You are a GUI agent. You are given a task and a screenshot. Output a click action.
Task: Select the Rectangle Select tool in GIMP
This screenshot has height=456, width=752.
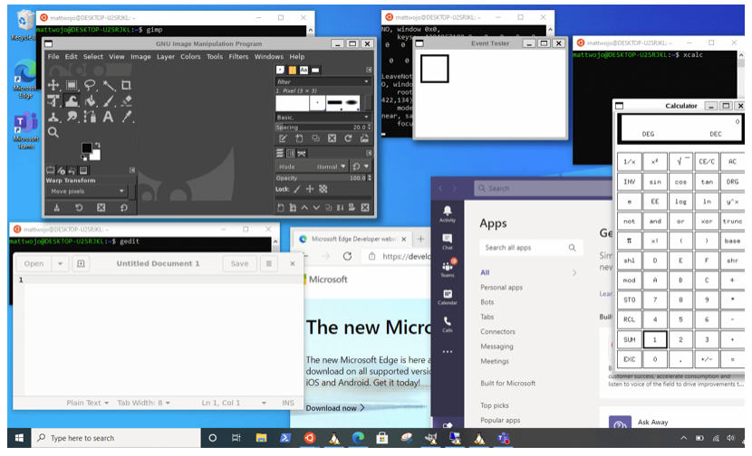(x=72, y=85)
